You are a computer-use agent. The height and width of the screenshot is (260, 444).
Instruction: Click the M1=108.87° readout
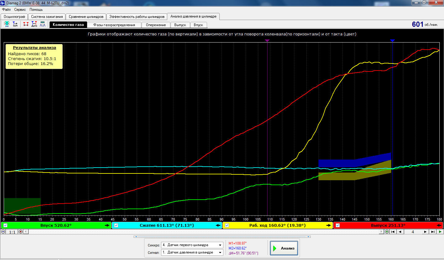(238, 243)
